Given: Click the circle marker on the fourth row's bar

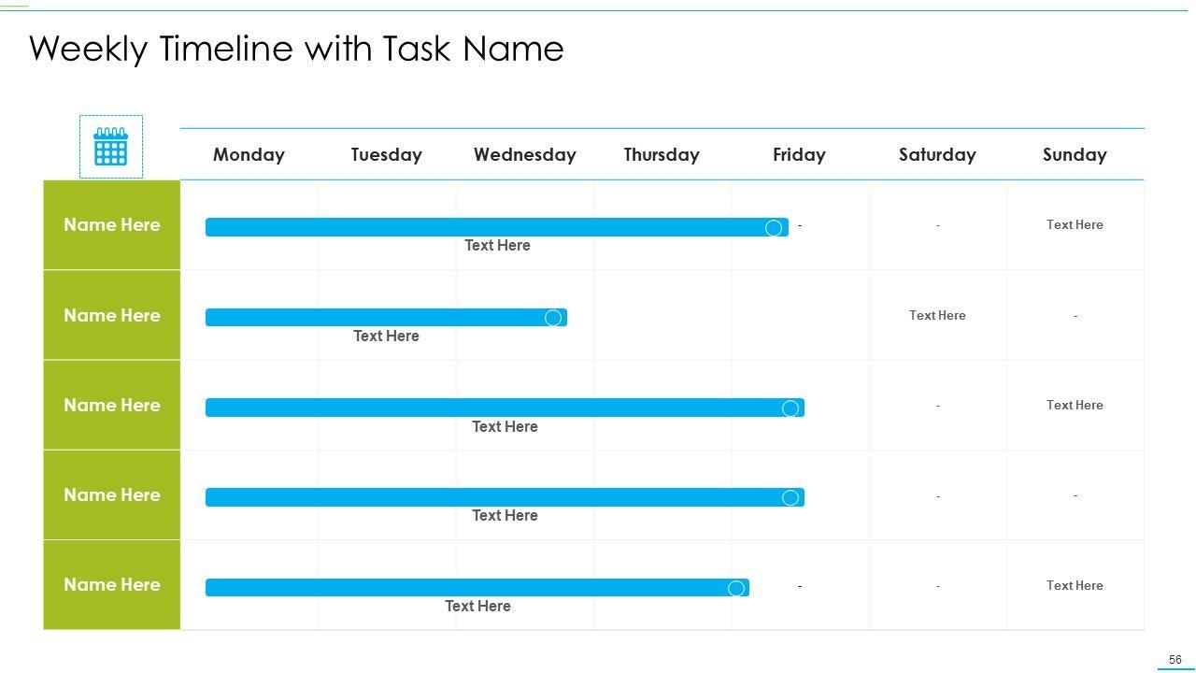Looking at the screenshot, I should 790,497.
